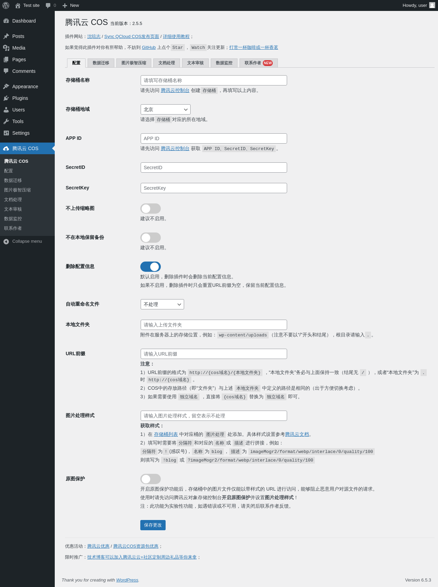Open the 联系作者 NEW tab

tap(259, 63)
